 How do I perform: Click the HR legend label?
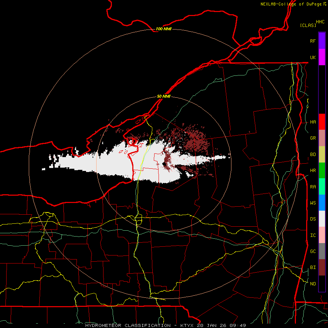coord(313,171)
